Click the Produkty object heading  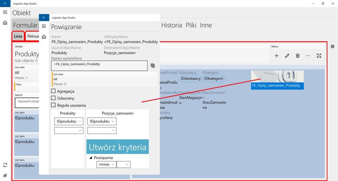coord(27,54)
